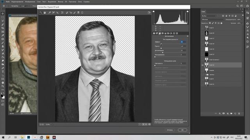
Task: Click the Эффект value input field
Action: [183, 42]
